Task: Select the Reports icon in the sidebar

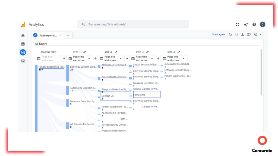Action: [x=23, y=44]
